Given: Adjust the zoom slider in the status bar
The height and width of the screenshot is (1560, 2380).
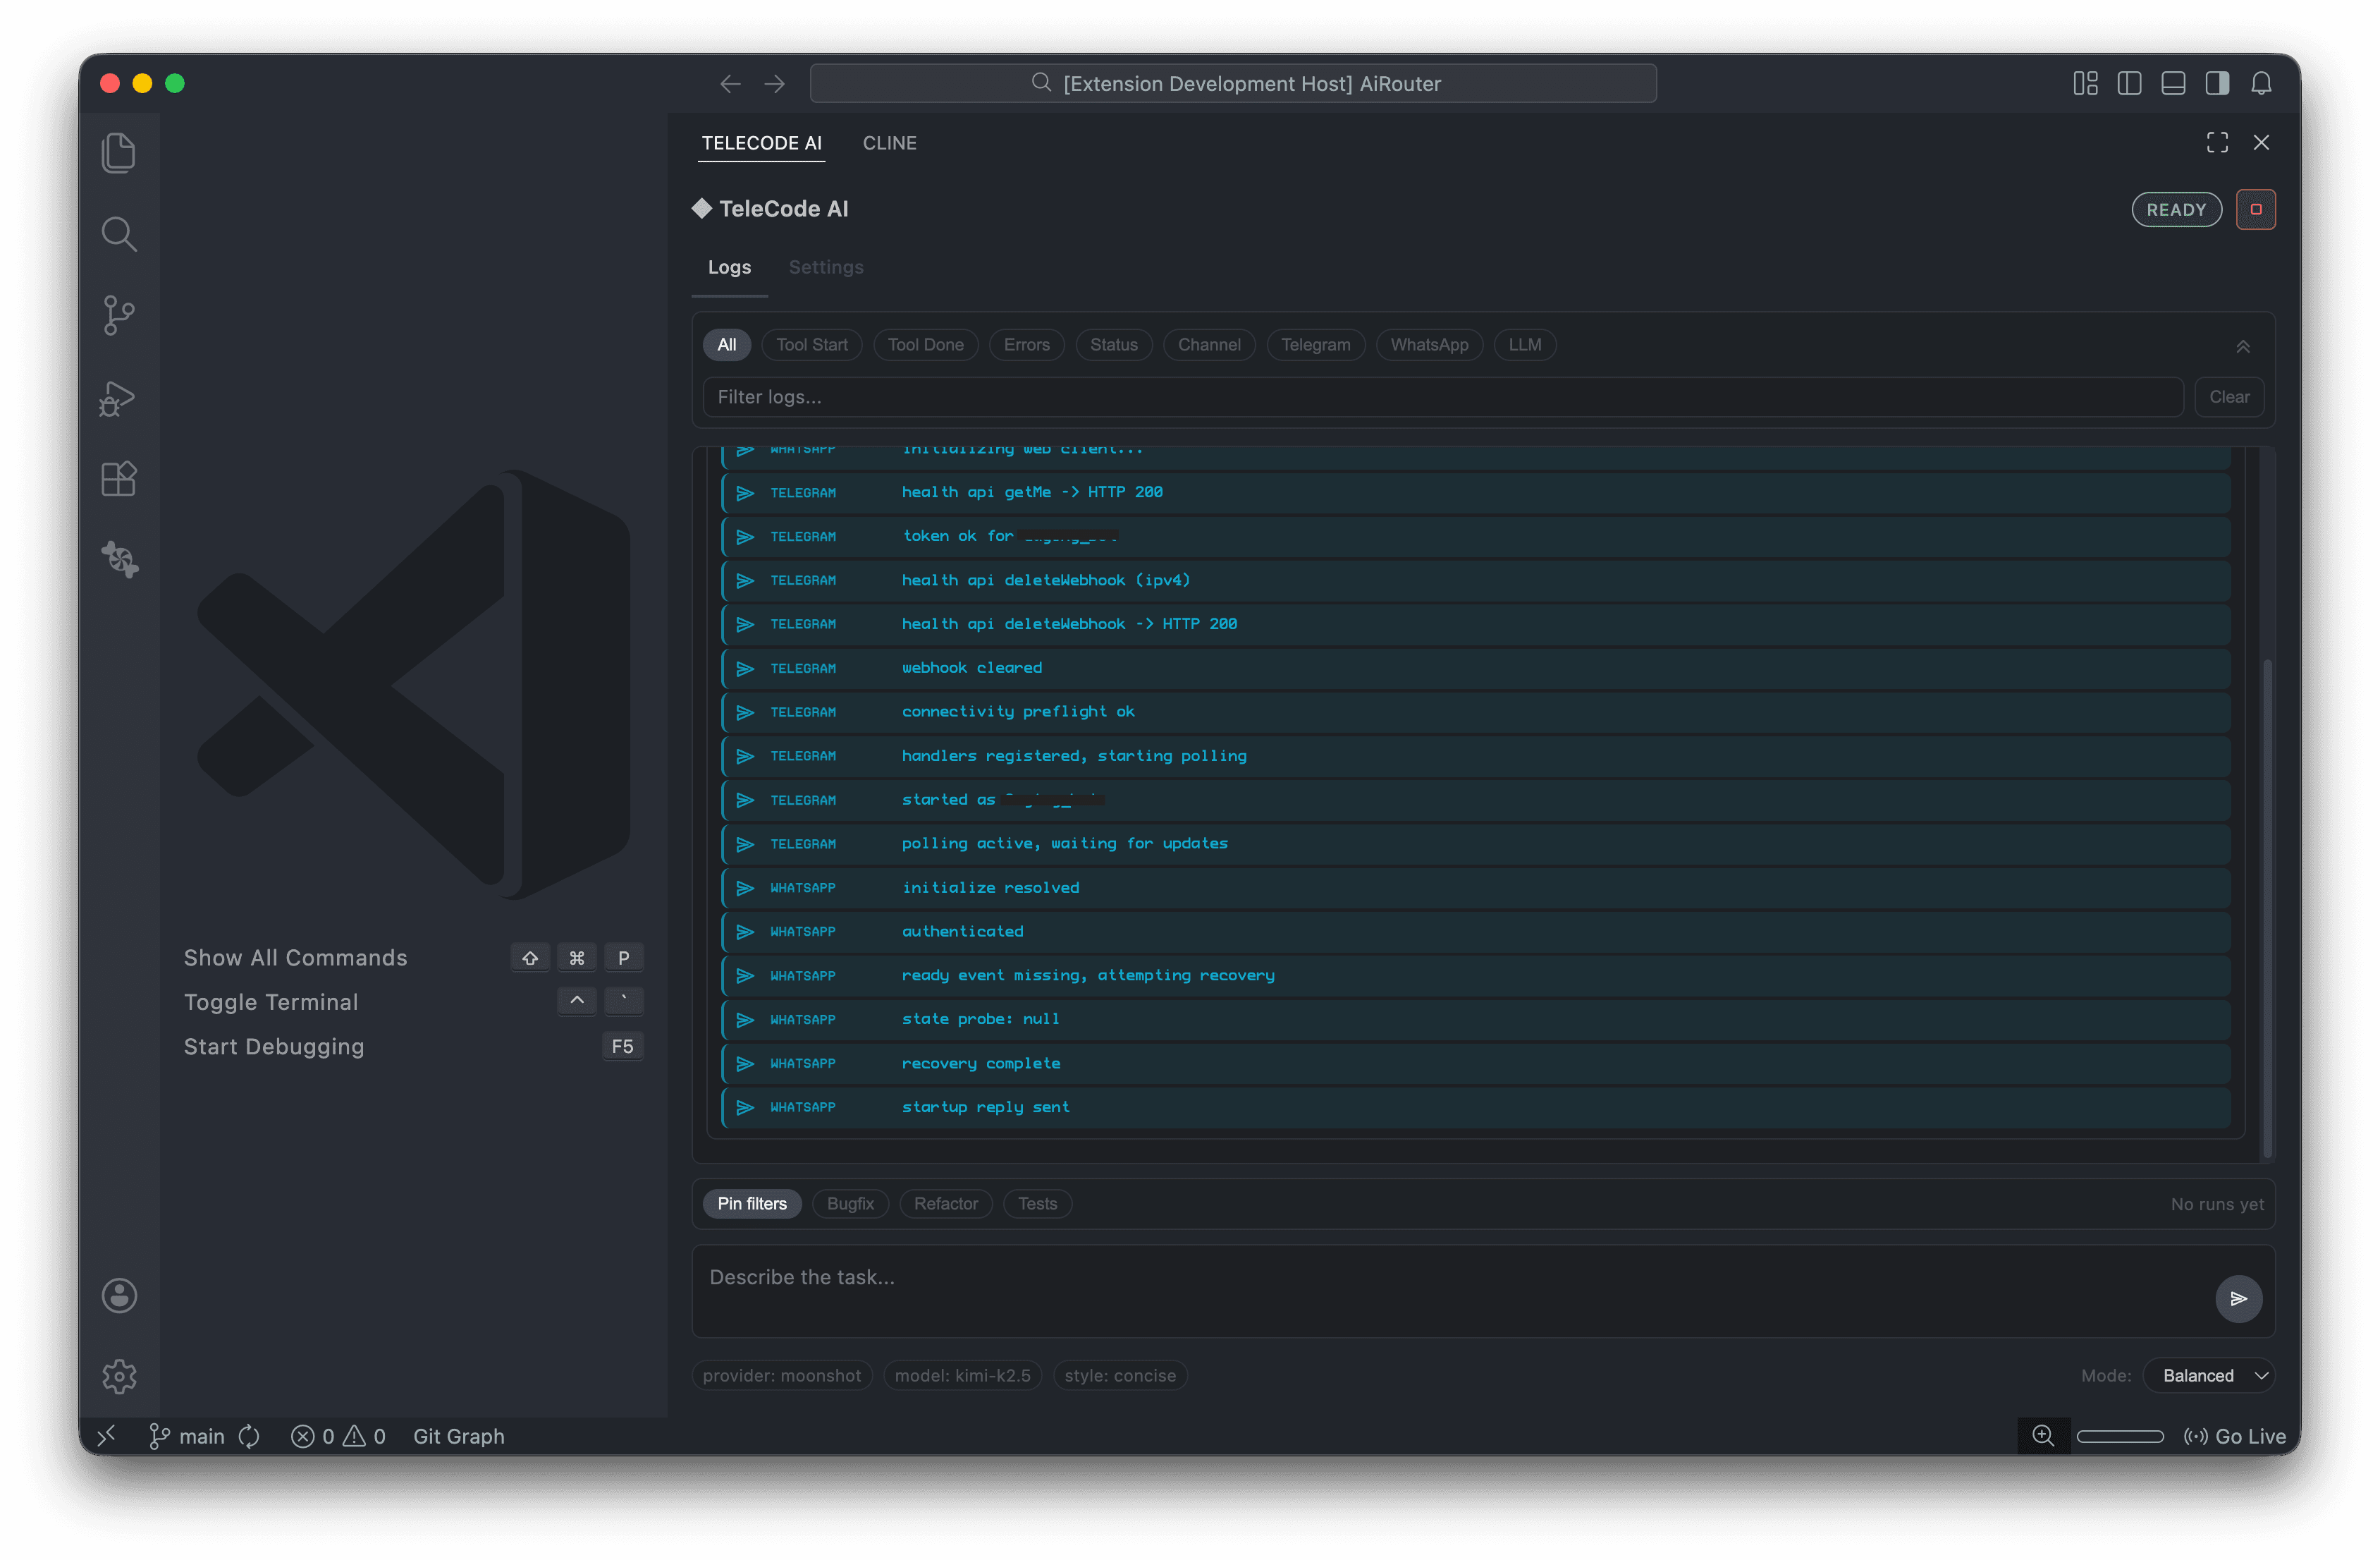Looking at the screenshot, I should pos(2121,1436).
